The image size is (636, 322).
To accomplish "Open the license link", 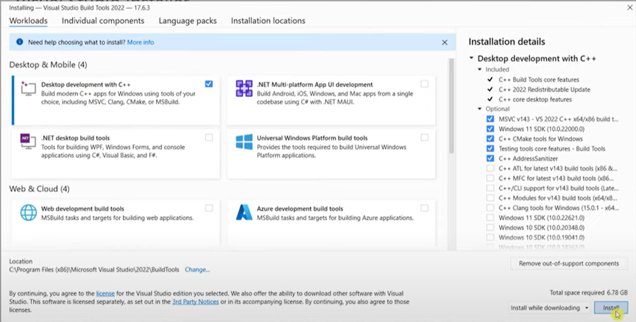I will [105, 293].
